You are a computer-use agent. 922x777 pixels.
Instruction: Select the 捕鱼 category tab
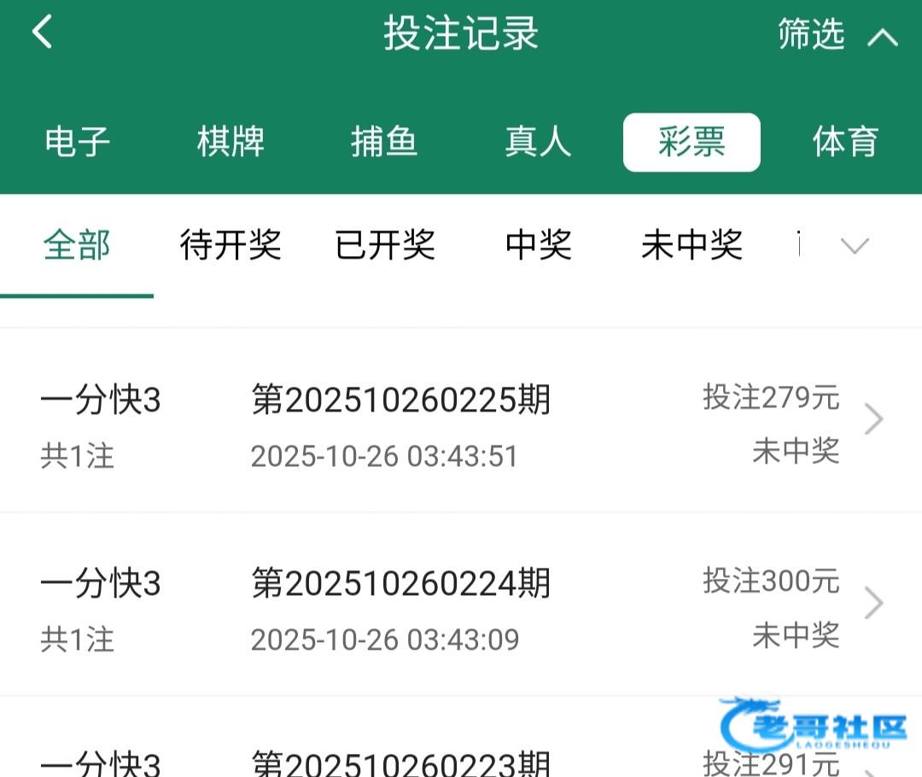(x=384, y=142)
